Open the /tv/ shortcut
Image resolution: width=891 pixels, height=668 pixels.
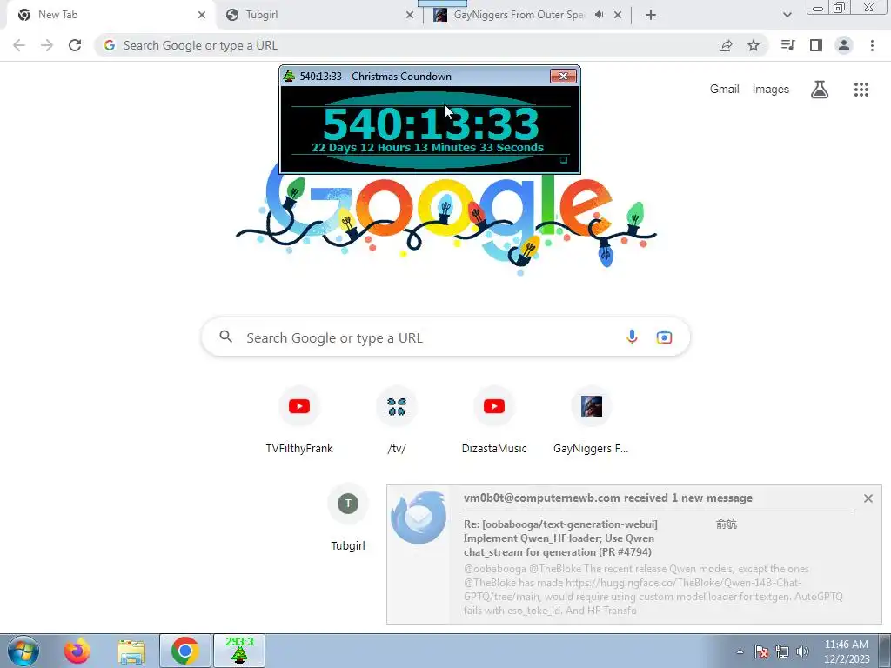click(397, 420)
